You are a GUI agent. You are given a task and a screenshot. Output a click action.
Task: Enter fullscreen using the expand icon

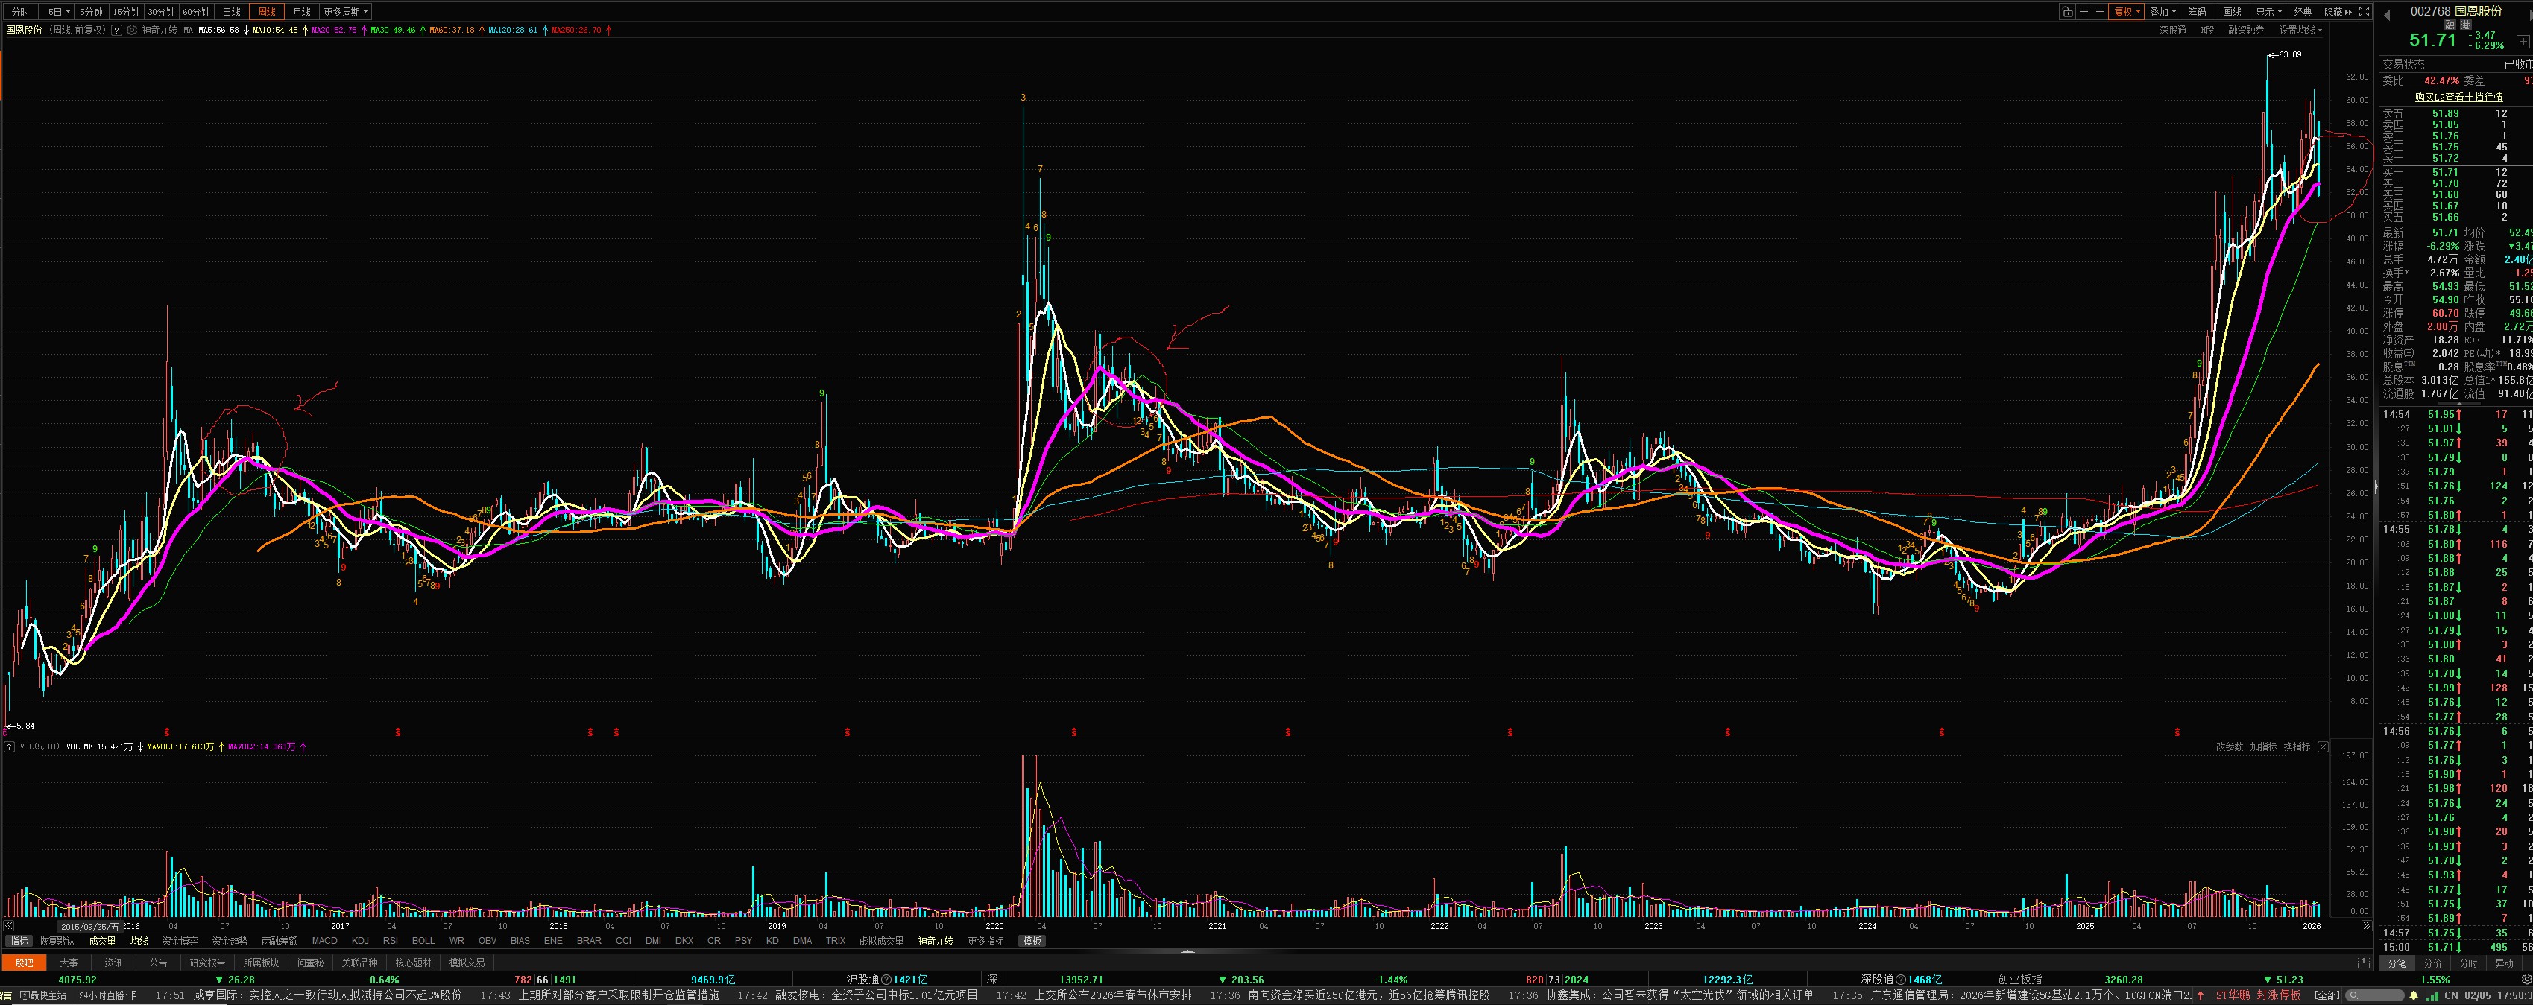(2364, 12)
